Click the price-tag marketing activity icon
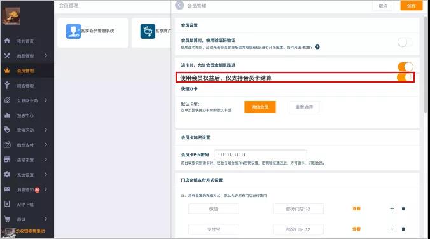This screenshot has height=239, width=430. (7, 130)
